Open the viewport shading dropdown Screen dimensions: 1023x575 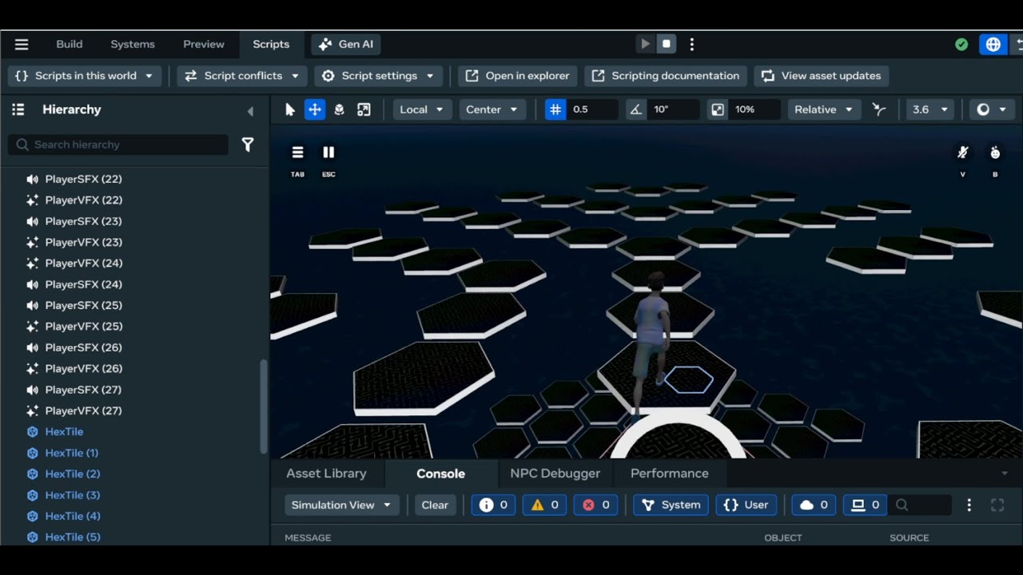tap(991, 109)
